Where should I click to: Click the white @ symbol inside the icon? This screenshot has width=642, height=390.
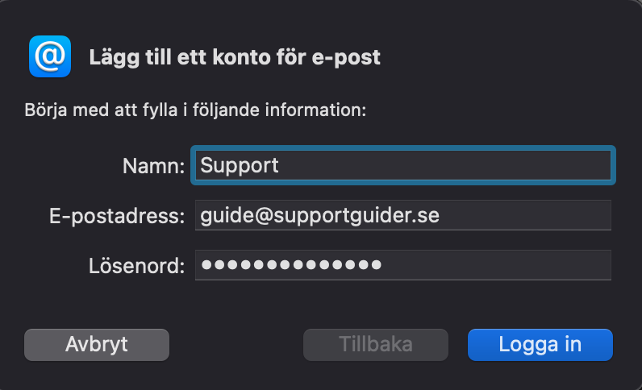click(x=50, y=56)
